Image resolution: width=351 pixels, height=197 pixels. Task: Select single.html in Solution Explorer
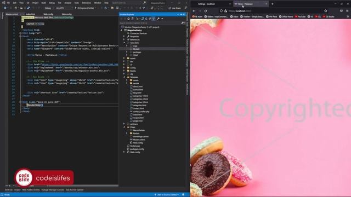(138, 121)
